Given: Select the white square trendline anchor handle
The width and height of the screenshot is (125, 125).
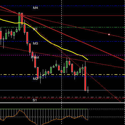Looking at the screenshot, I should [x=109, y=35].
